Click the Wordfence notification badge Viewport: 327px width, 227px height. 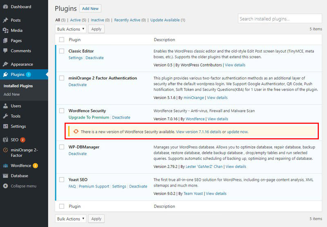pyautogui.click(x=36, y=166)
